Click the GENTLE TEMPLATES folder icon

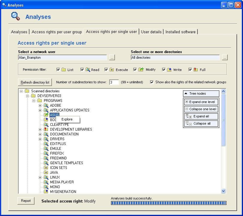coord(46,163)
